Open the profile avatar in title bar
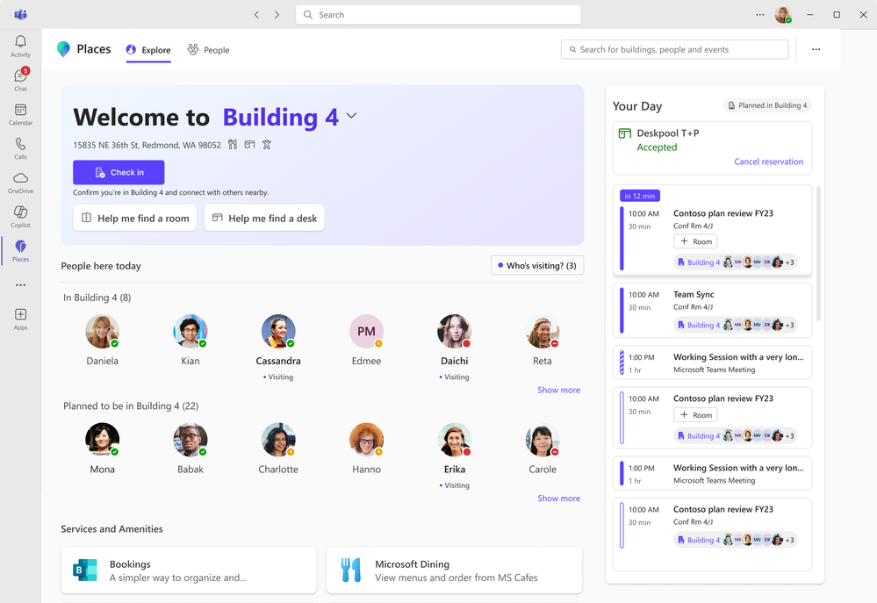Image resolution: width=877 pixels, height=603 pixels. (783, 15)
